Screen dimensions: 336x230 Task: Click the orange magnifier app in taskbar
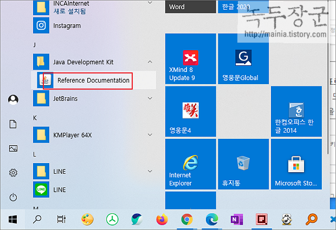tap(312, 219)
